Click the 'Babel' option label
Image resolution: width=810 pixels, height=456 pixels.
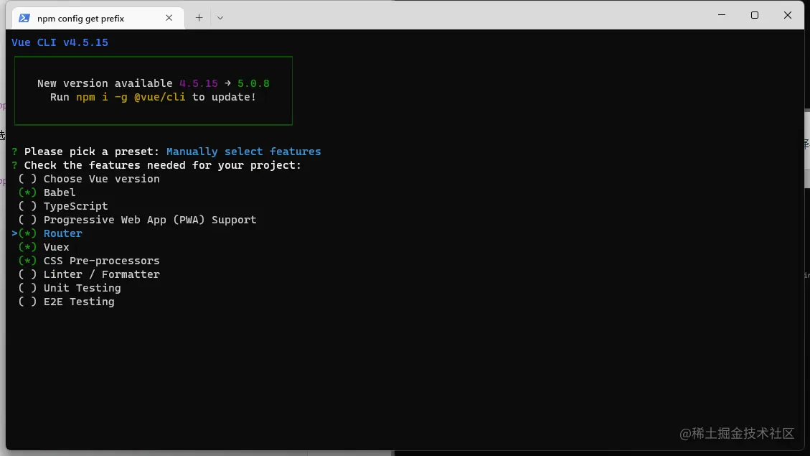[x=60, y=192]
